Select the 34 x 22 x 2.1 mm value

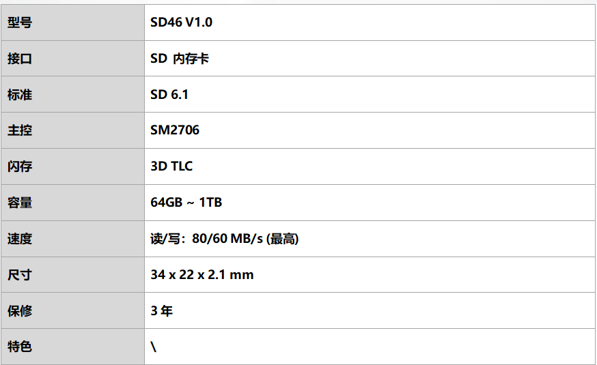click(x=202, y=274)
